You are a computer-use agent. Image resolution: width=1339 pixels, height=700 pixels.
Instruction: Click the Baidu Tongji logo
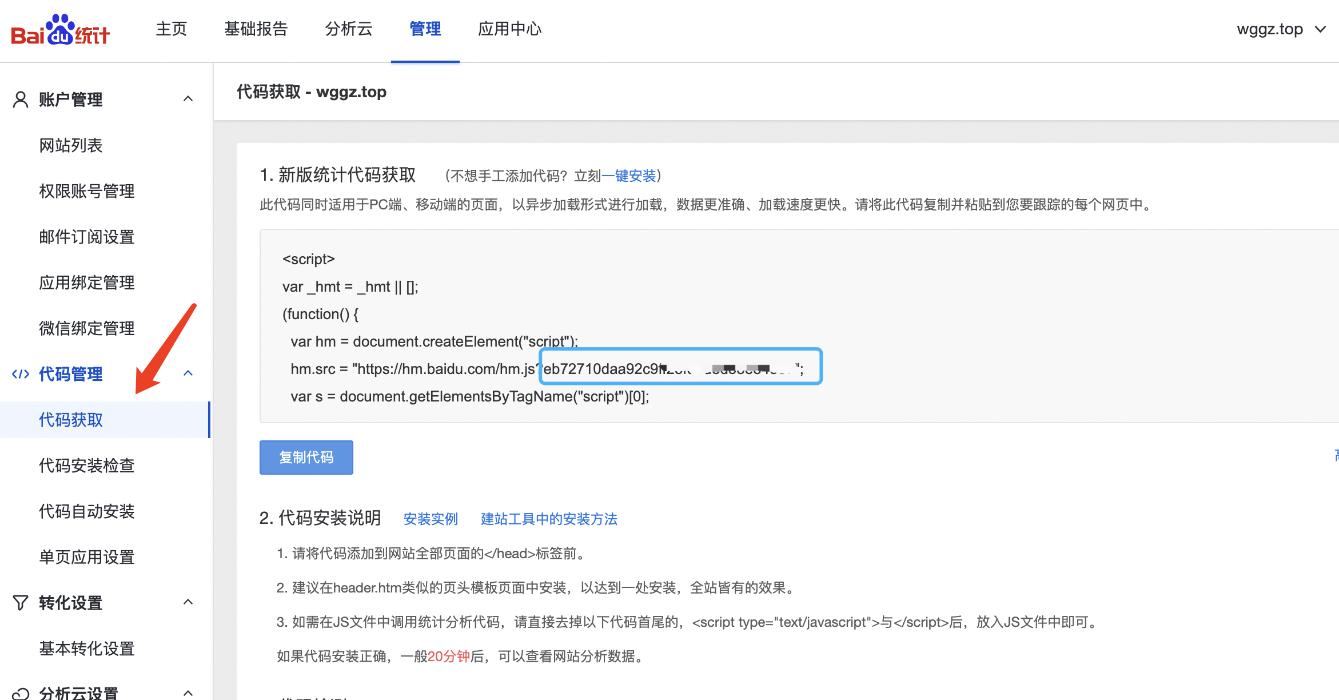[61, 30]
